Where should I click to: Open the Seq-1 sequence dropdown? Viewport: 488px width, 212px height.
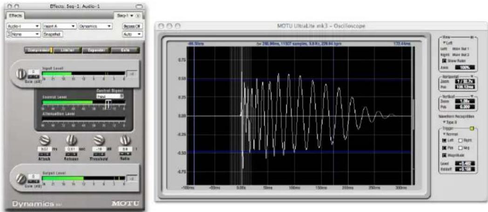[x=125, y=15]
